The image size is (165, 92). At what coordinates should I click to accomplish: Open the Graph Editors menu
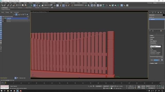(45, 3)
